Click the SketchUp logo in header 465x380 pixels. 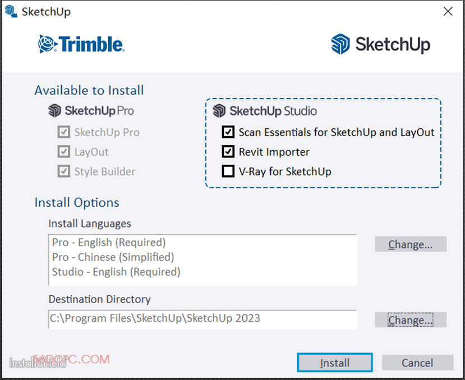381,44
